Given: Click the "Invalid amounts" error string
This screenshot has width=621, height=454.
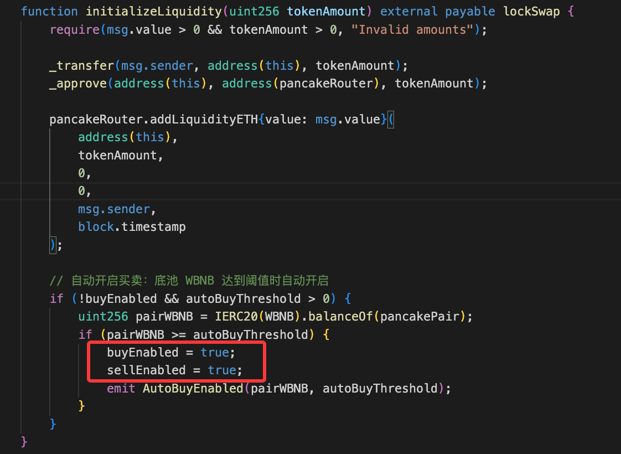Looking at the screenshot, I should 412,29.
